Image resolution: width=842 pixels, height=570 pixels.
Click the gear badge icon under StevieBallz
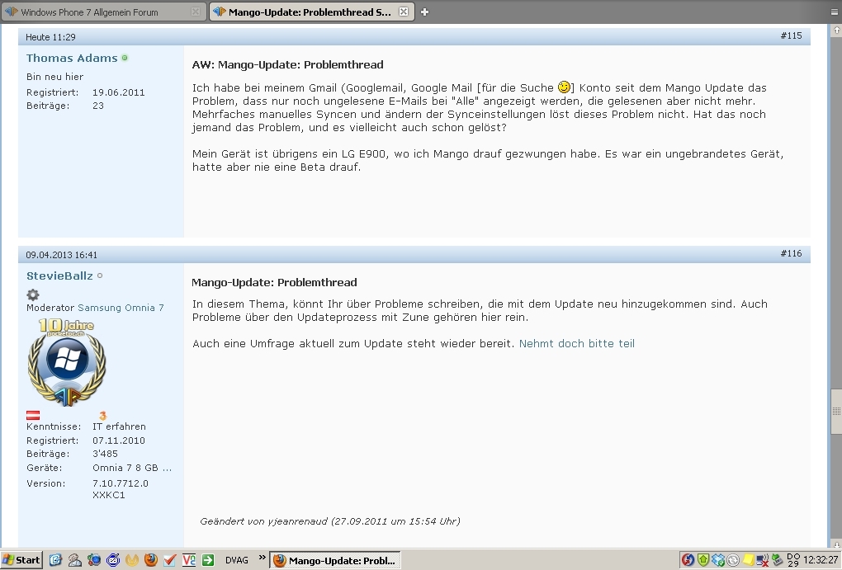pos(33,294)
